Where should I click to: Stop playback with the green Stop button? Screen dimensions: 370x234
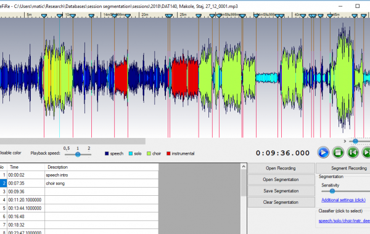pos(338,153)
